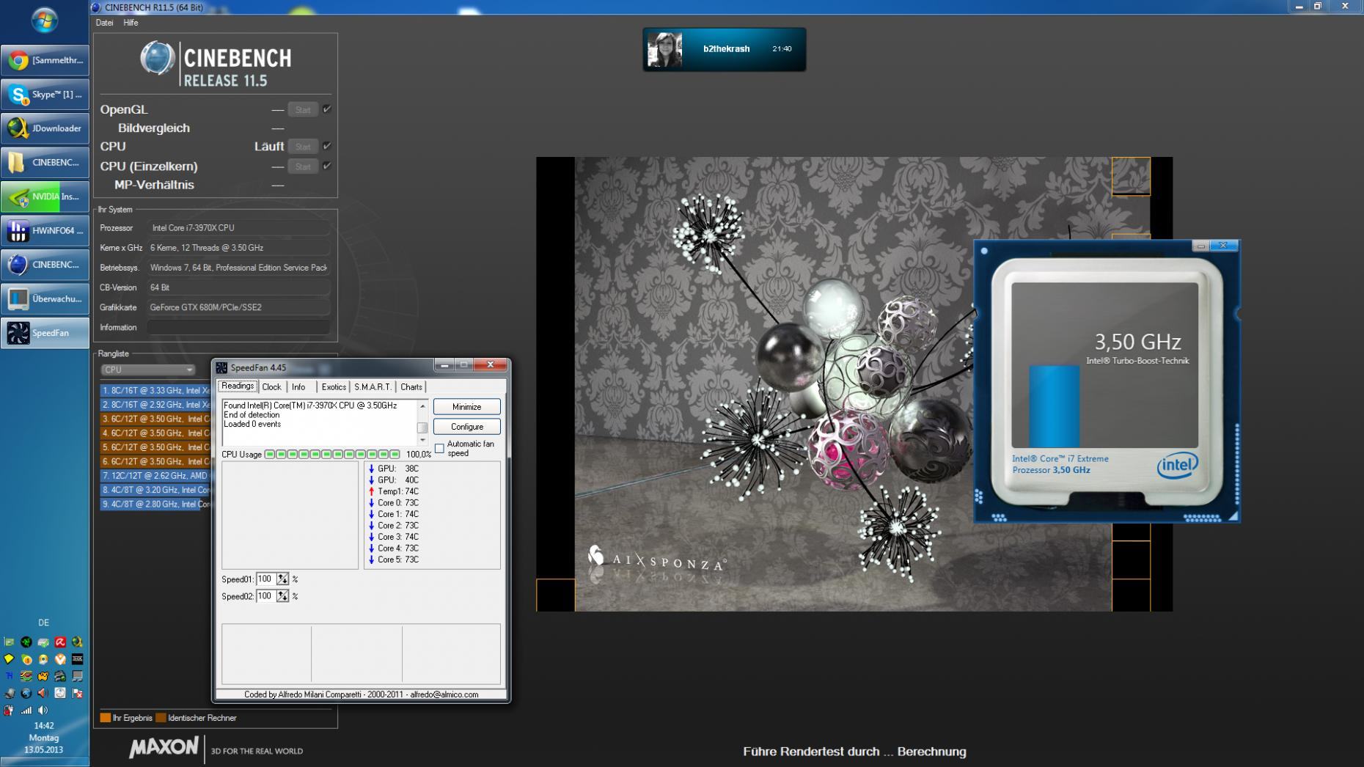Toggle the CPU (Einzelkern) test checkbox
Image resolution: width=1364 pixels, height=767 pixels.
(327, 166)
